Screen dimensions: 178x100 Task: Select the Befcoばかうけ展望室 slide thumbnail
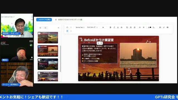(x=48, y=51)
